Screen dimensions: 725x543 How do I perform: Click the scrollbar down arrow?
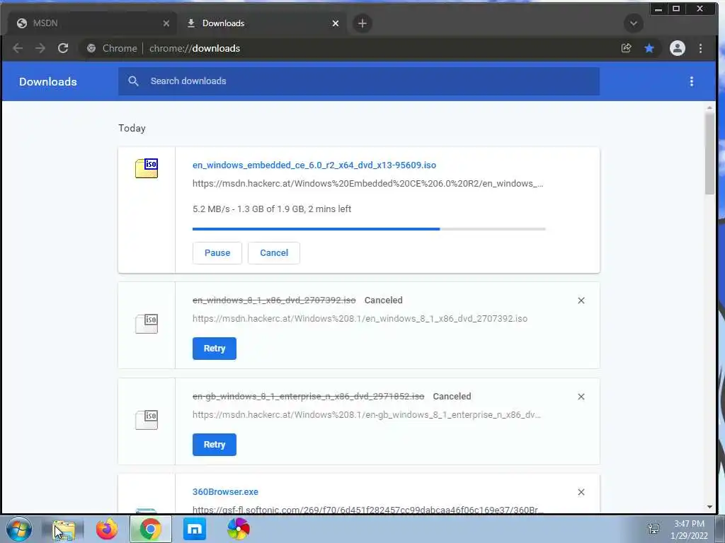(x=709, y=507)
